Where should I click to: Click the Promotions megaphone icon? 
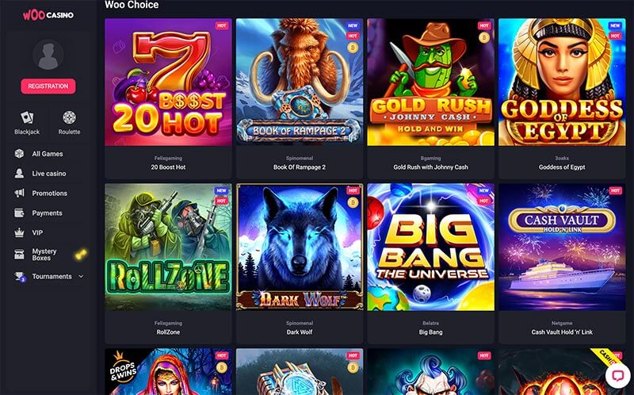[x=19, y=193]
